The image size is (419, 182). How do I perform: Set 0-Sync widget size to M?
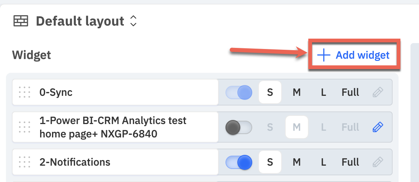297,92
